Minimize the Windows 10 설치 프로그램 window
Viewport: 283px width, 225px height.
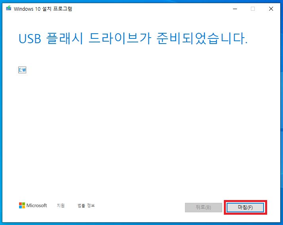[235, 9]
